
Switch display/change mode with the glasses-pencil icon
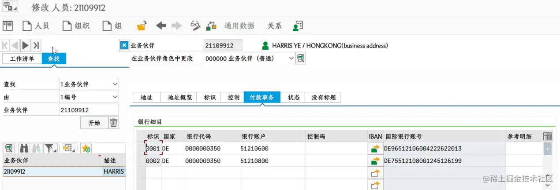click(x=195, y=26)
